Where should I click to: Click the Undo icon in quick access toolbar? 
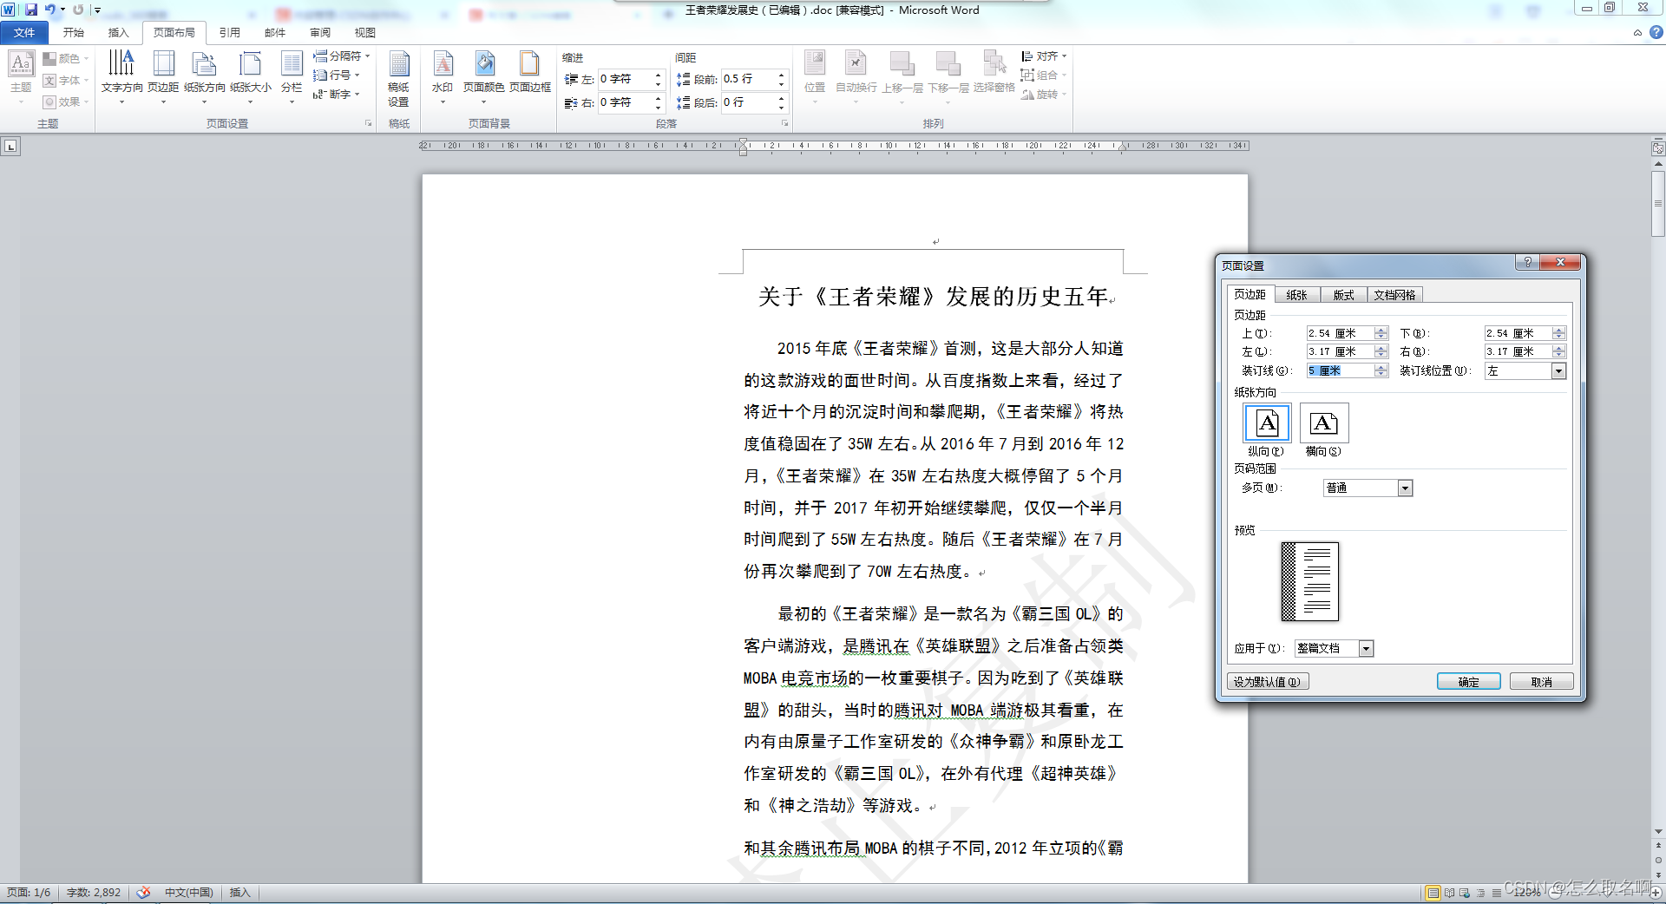(50, 10)
